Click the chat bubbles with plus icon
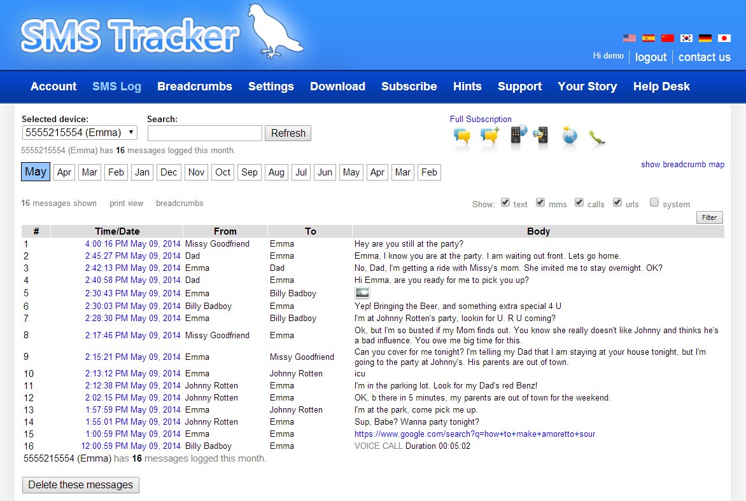 tap(489, 136)
